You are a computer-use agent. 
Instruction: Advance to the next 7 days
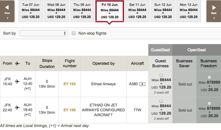click(214, 11)
